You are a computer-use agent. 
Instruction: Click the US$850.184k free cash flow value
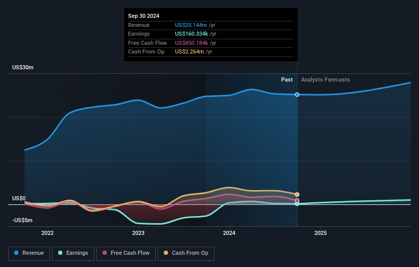191,43
